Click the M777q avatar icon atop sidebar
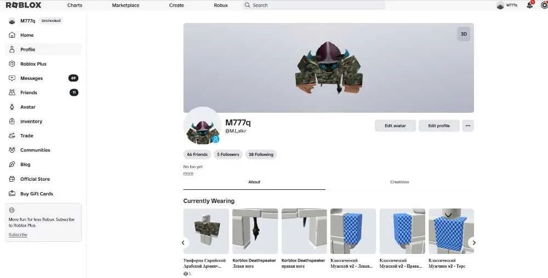548x278 pixels. (12, 21)
